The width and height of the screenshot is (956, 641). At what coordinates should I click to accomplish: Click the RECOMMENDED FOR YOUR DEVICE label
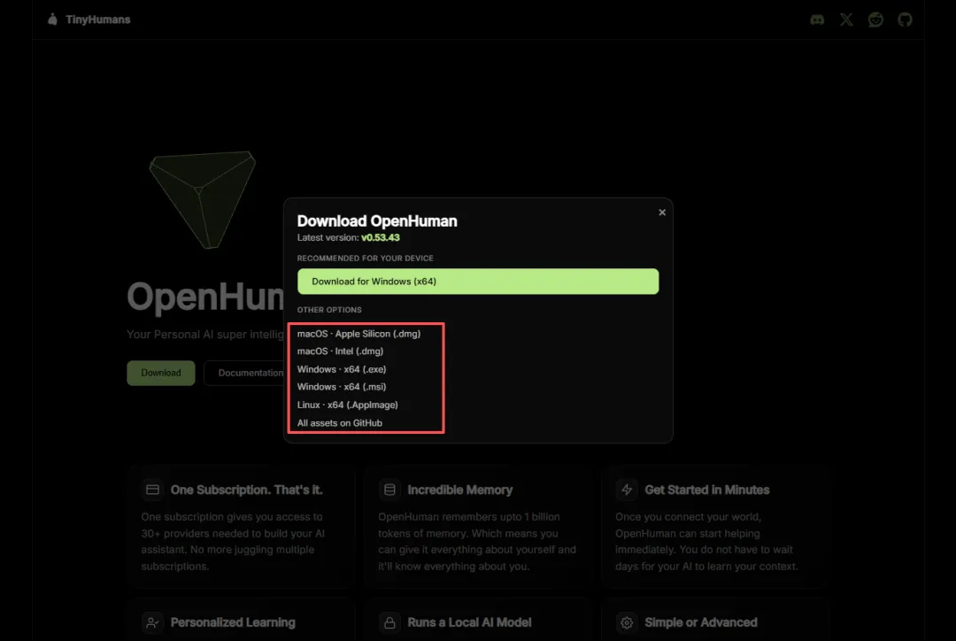point(366,259)
